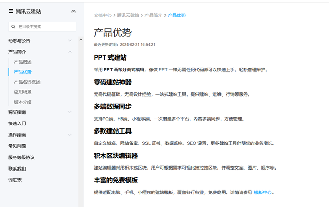
Task: Open the 版本介绍 page
Action: tap(23, 102)
